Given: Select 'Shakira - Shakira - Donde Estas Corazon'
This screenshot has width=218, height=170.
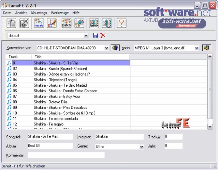Looking at the screenshot, I should tap(66, 91).
